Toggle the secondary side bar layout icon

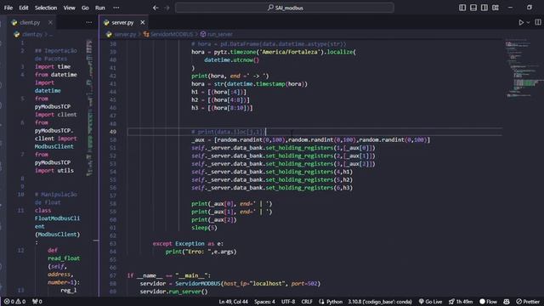(484, 8)
